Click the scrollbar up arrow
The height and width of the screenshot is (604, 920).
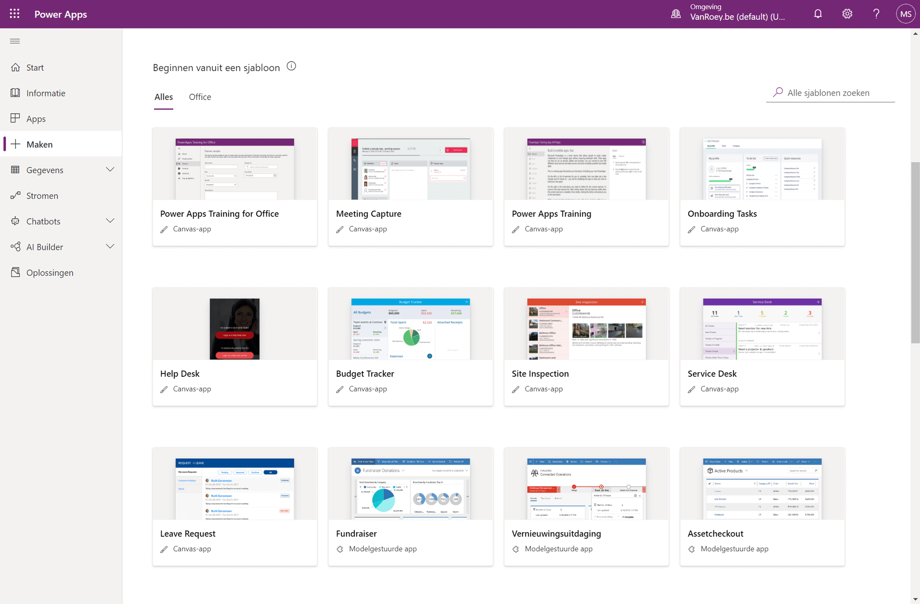(x=915, y=33)
